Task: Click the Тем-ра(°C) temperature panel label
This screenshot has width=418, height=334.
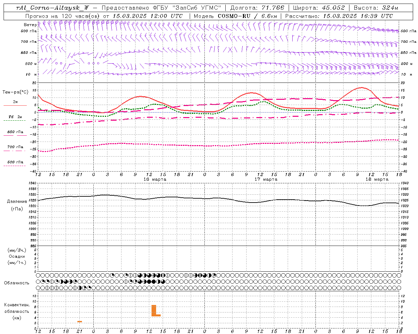Action: pos(15,92)
